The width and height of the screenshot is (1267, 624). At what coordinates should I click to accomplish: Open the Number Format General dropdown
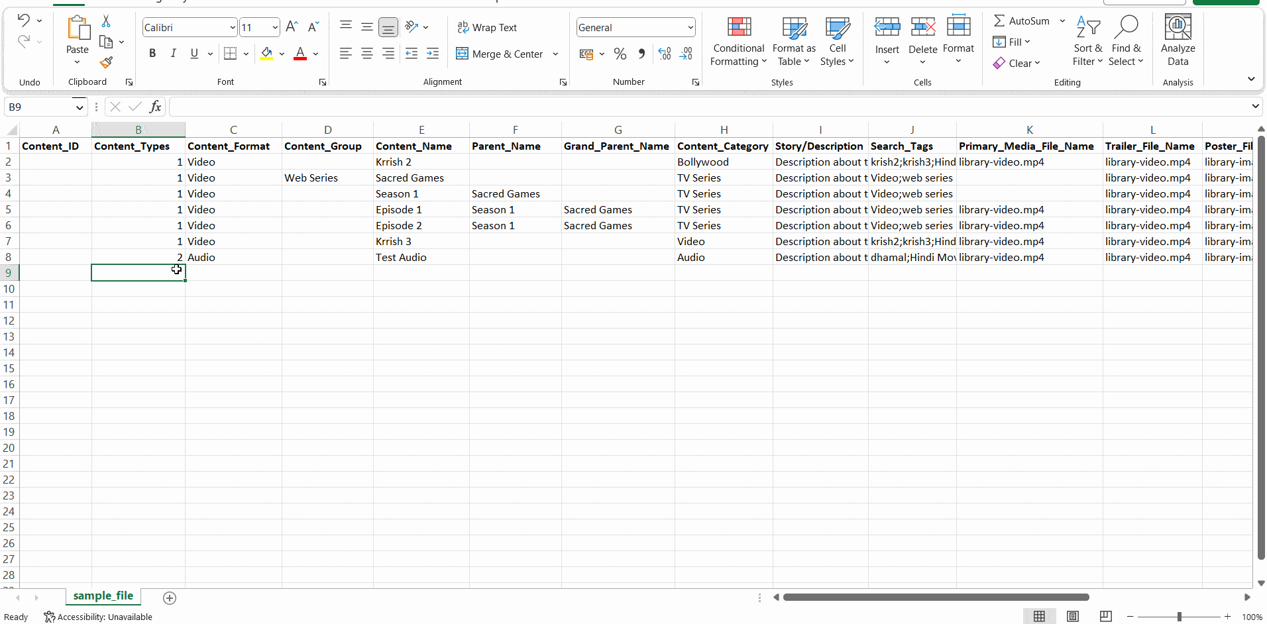pos(690,27)
